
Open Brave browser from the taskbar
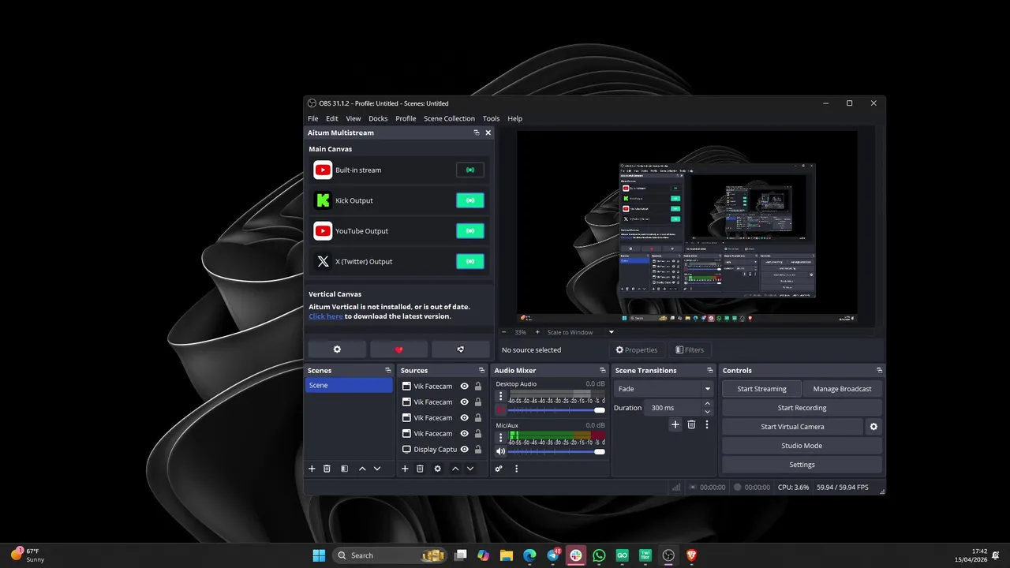pyautogui.click(x=691, y=555)
